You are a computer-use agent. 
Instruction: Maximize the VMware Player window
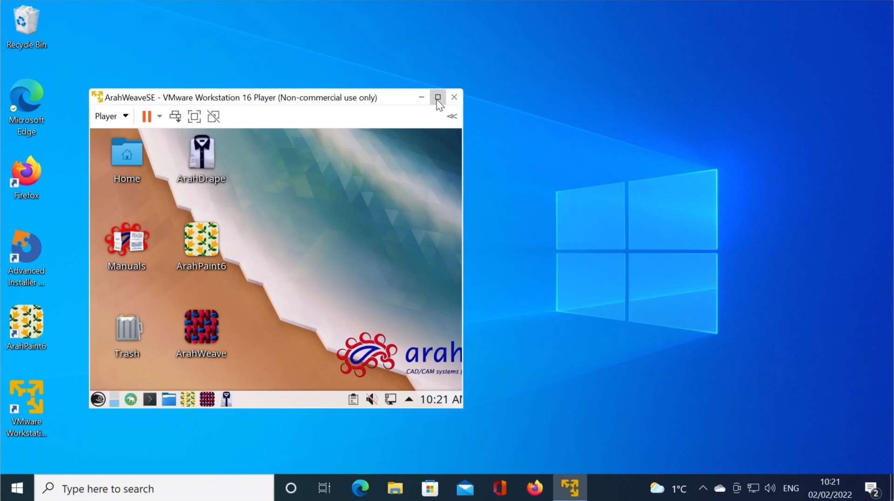click(x=438, y=97)
